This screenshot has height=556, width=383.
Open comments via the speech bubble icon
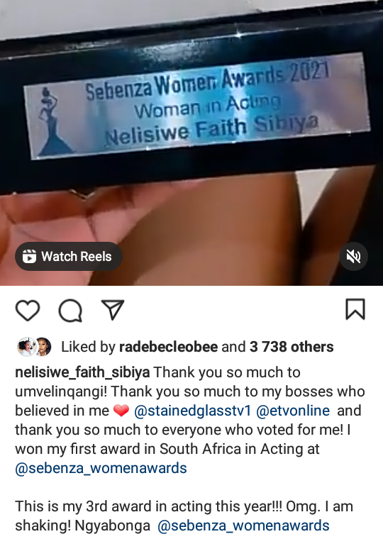70,311
